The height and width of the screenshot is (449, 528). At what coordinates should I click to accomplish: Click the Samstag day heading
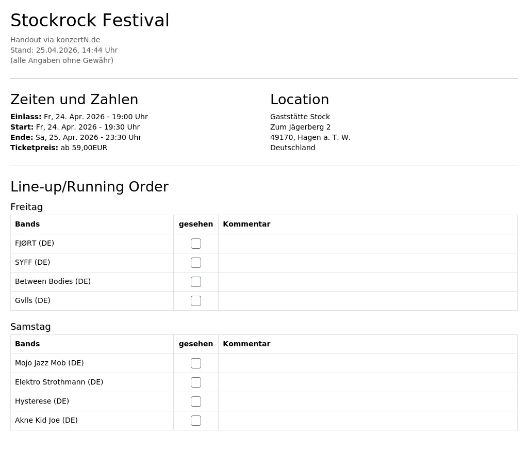30,327
